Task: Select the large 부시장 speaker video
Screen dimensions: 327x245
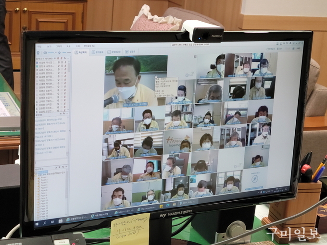Action: coord(136,82)
